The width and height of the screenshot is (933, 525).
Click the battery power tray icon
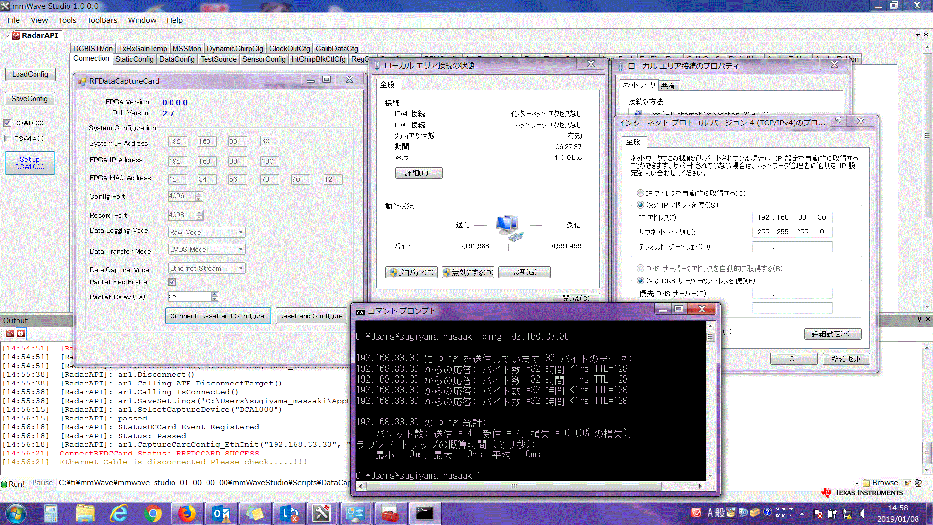pyautogui.click(x=832, y=514)
